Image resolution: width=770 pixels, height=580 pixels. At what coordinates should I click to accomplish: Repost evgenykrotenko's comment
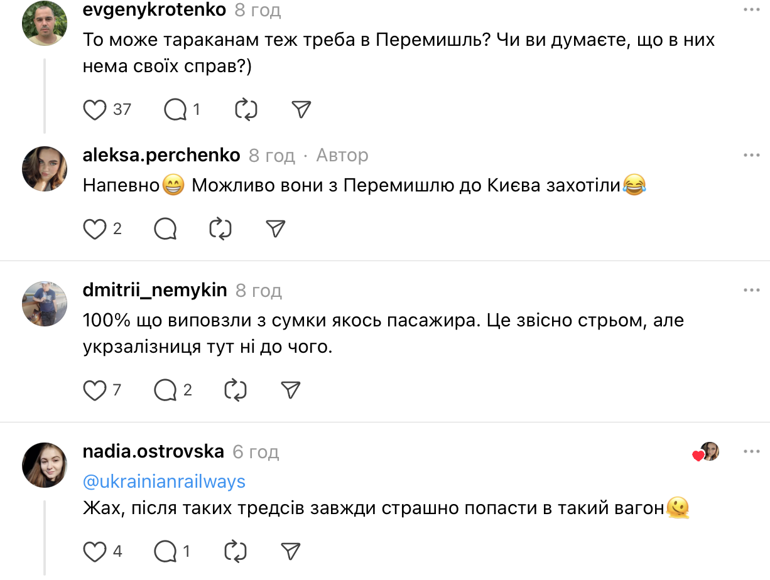point(246,110)
